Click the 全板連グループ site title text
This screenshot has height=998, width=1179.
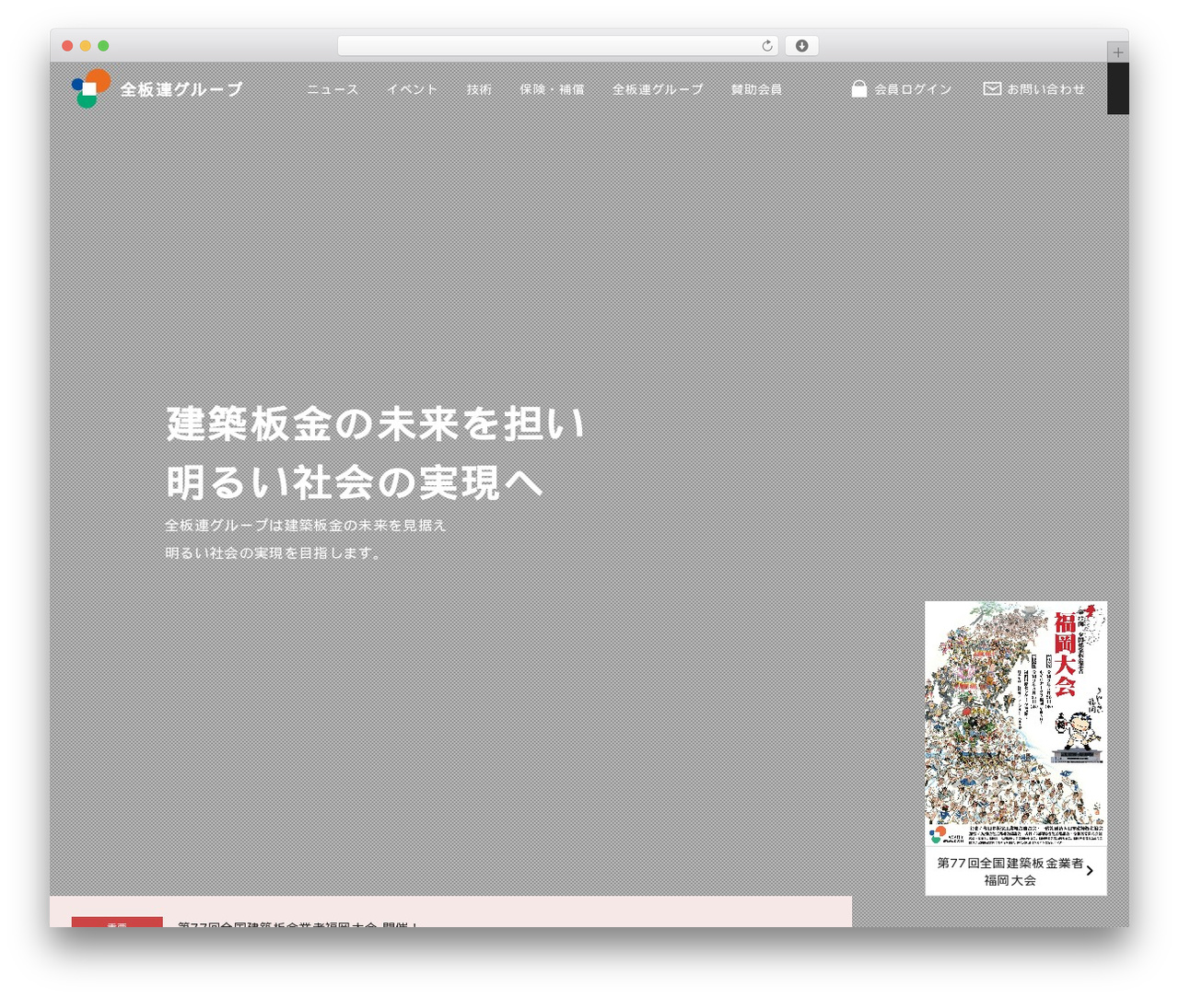181,89
